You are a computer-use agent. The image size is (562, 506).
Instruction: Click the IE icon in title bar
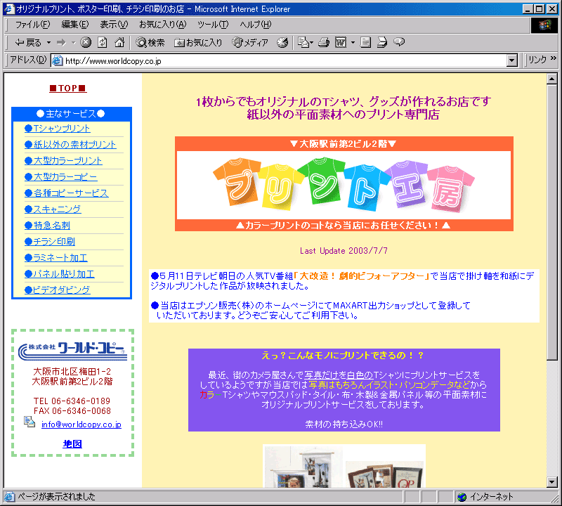pyautogui.click(x=8, y=9)
